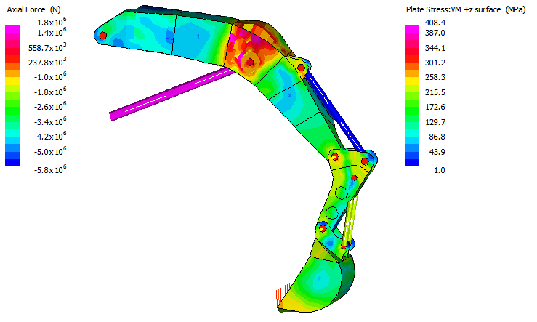Screen dimensions: 537x322
Task: Click the 344.1 plate stress value
Action: 435,48
